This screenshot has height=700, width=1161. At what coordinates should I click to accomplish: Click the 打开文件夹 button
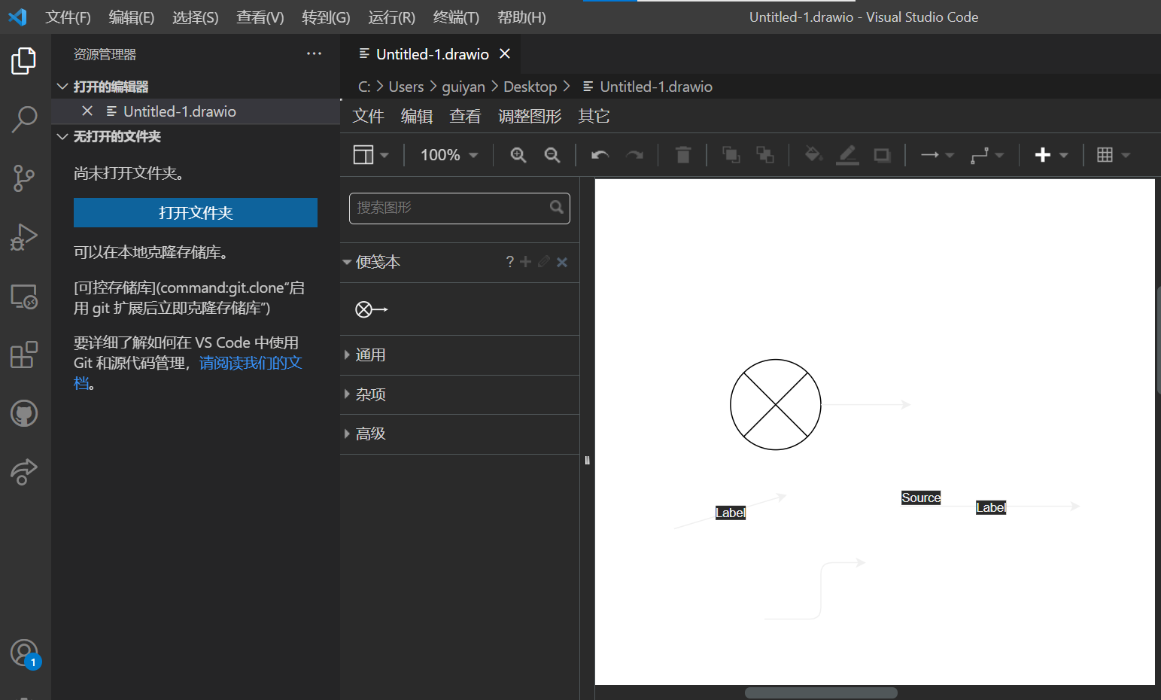pos(195,213)
